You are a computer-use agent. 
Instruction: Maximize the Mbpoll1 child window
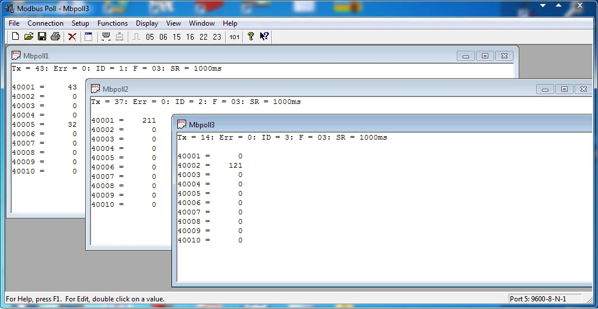(485, 55)
